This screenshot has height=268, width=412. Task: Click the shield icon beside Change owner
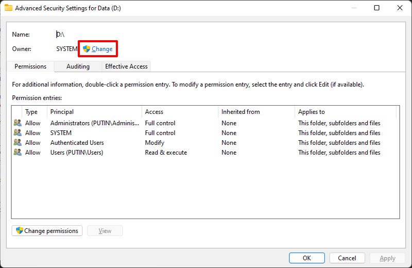coord(87,49)
